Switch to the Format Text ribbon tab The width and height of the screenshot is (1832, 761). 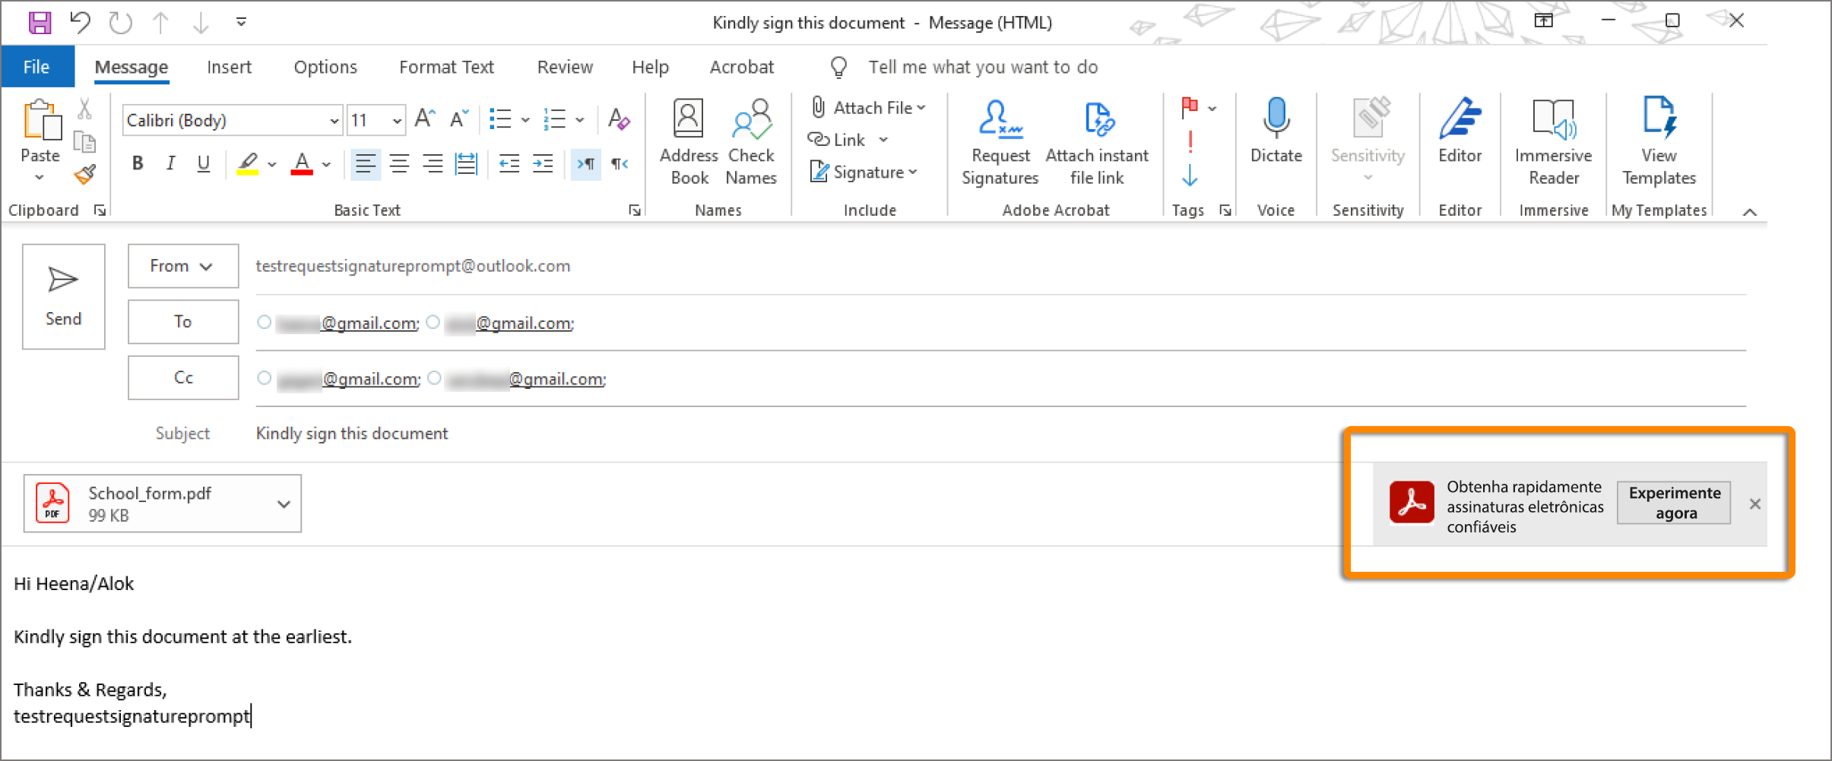point(445,67)
